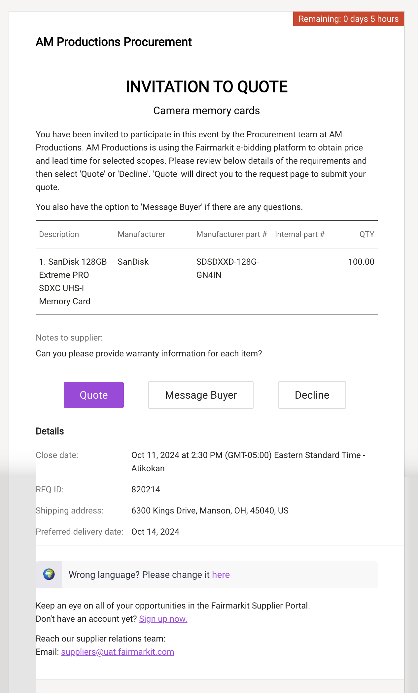418x693 pixels.
Task: Click the QTY column header
Action: [367, 234]
